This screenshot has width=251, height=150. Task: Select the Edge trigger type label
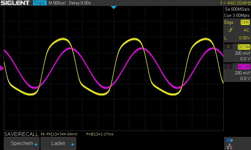229,22
